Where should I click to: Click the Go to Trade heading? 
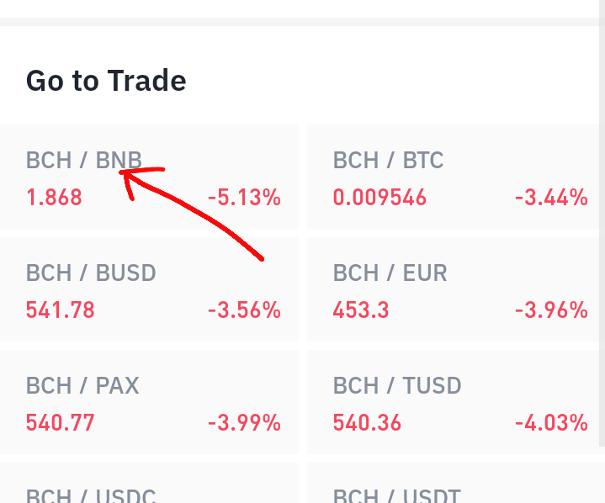pyautogui.click(x=106, y=81)
